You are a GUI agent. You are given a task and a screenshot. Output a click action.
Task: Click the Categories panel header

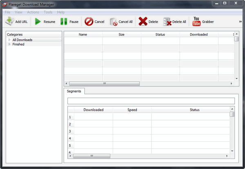point(34,35)
